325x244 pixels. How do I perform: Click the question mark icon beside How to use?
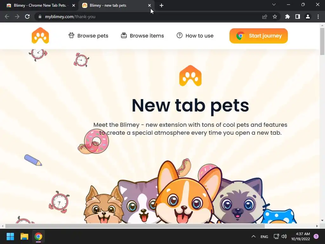point(180,35)
